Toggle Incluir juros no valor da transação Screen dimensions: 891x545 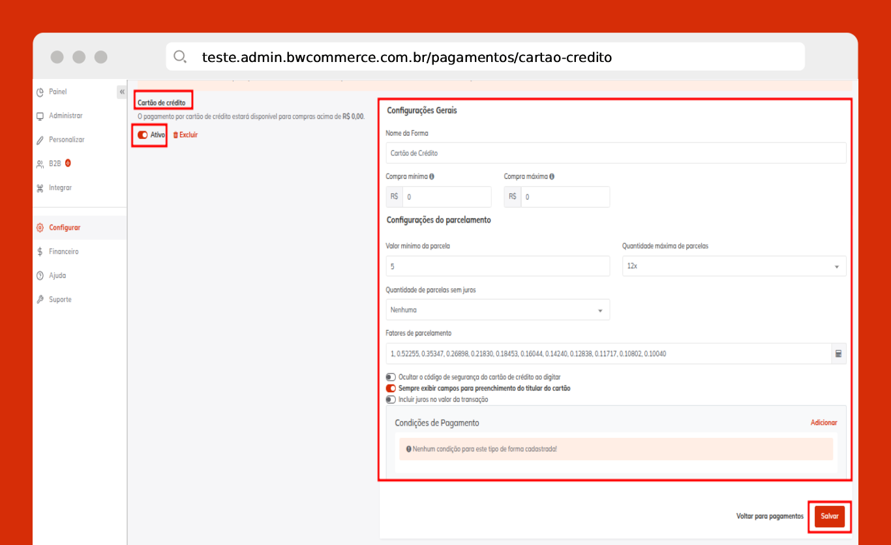(391, 399)
